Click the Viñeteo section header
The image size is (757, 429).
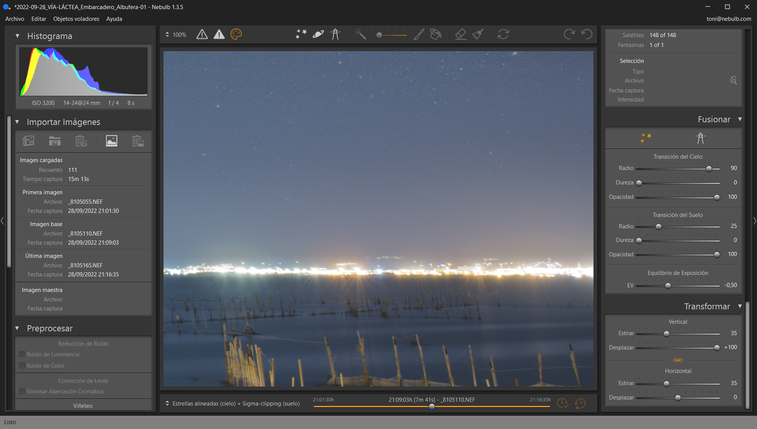pyautogui.click(x=83, y=406)
